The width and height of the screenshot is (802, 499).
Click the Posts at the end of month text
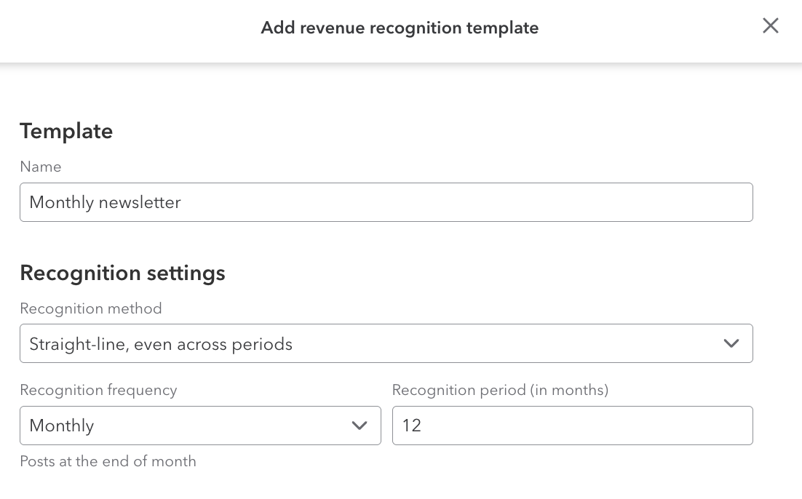click(x=108, y=461)
